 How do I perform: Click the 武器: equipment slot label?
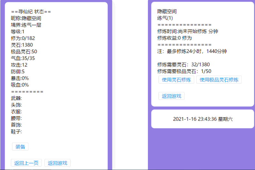pyautogui.click(x=16, y=98)
